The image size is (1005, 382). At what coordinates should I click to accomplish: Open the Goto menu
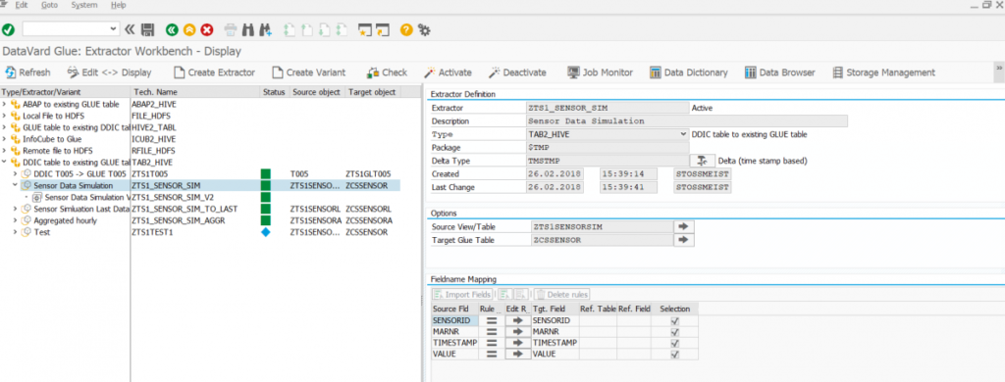coord(49,5)
